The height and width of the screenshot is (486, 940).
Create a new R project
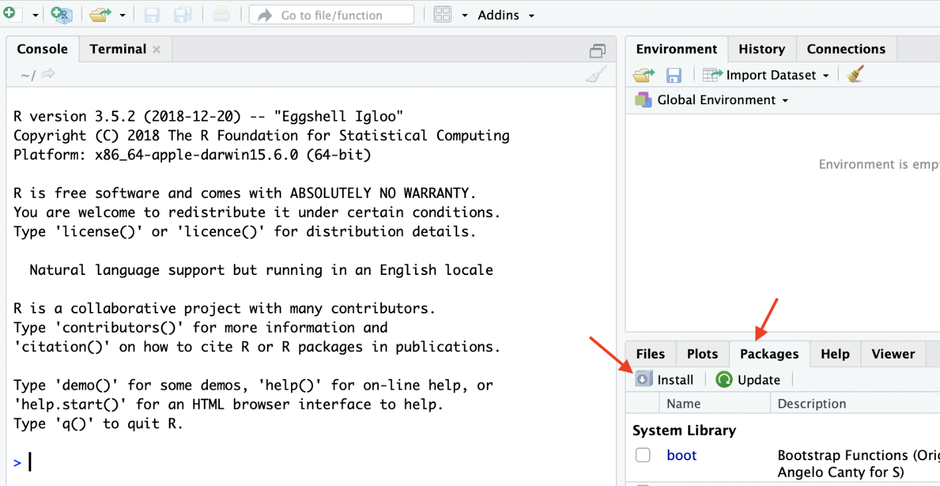click(61, 15)
